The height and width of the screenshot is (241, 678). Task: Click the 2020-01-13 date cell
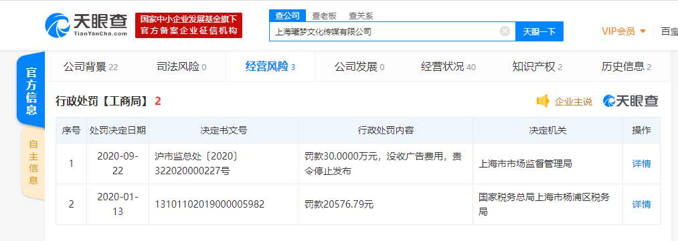[118, 204]
